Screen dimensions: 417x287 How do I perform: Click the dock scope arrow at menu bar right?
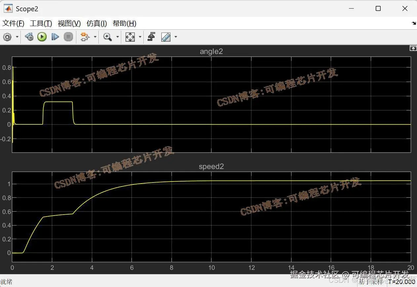[414, 23]
